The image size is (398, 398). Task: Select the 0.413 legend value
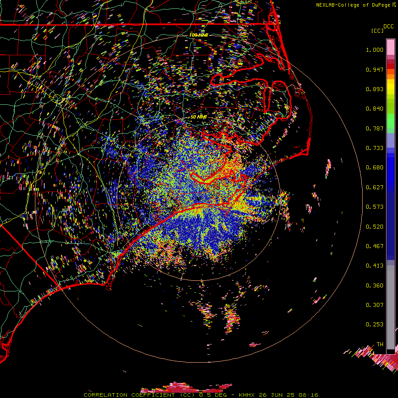(x=375, y=266)
